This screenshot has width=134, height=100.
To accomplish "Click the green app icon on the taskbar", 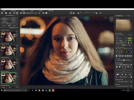I will point(50,90).
